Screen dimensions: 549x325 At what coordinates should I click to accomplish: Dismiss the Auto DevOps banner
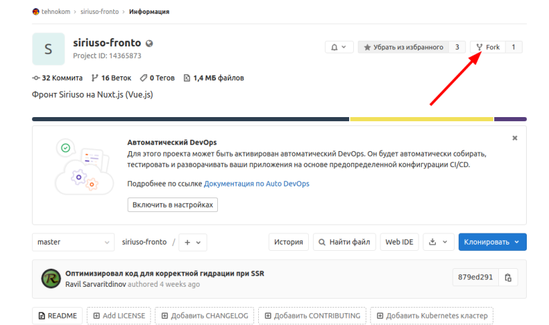[515, 138]
